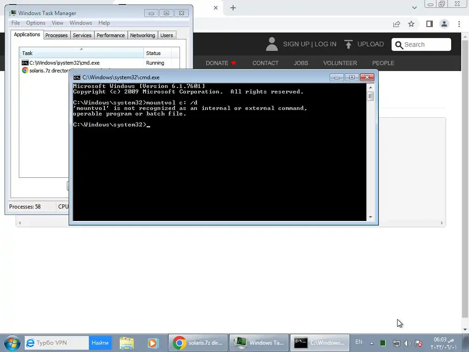Switch to the Networking tab
This screenshot has height=352, width=469.
[143, 35]
